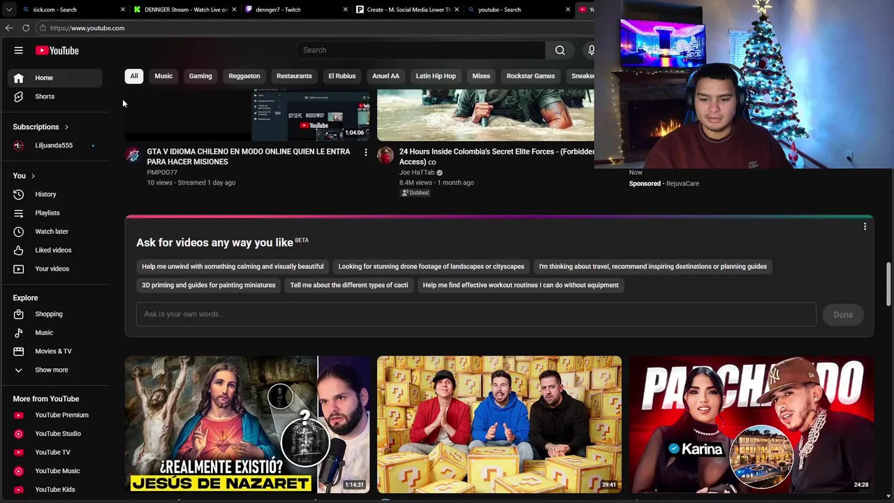Click the Liljuanda555 channel avatar

[x=19, y=145]
